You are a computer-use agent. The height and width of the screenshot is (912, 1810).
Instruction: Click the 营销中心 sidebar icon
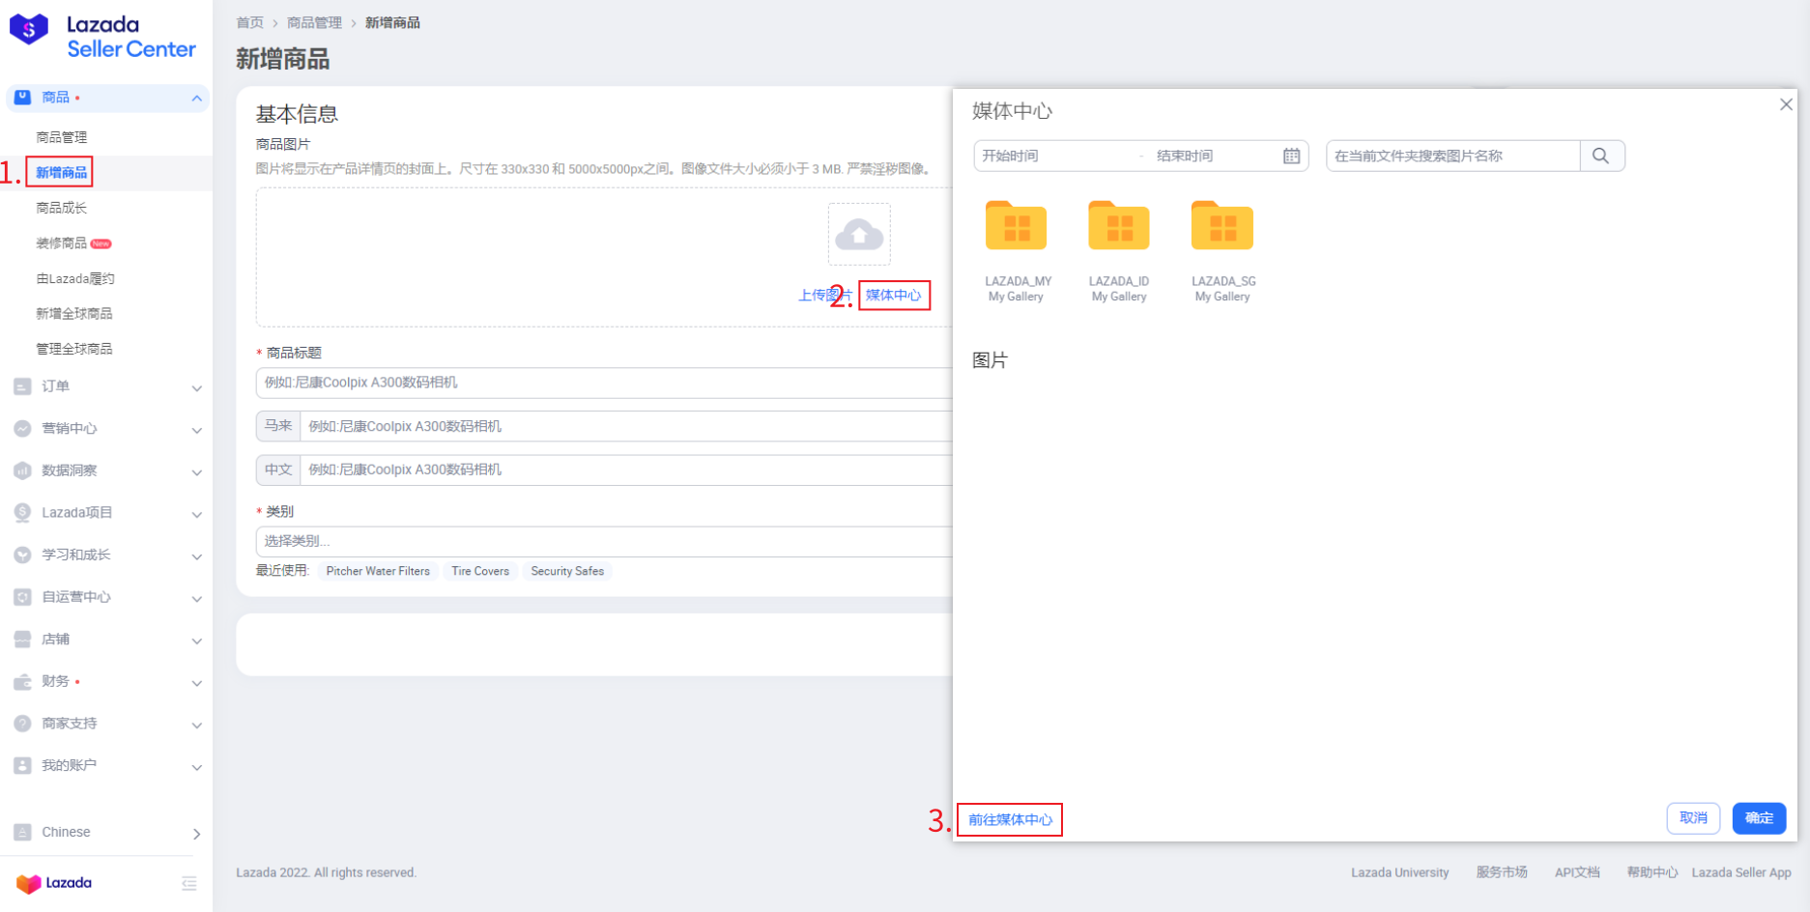(x=23, y=429)
